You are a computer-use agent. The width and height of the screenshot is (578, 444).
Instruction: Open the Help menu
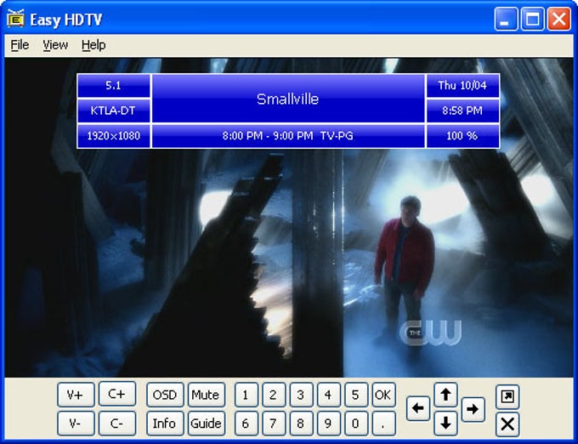click(x=93, y=45)
